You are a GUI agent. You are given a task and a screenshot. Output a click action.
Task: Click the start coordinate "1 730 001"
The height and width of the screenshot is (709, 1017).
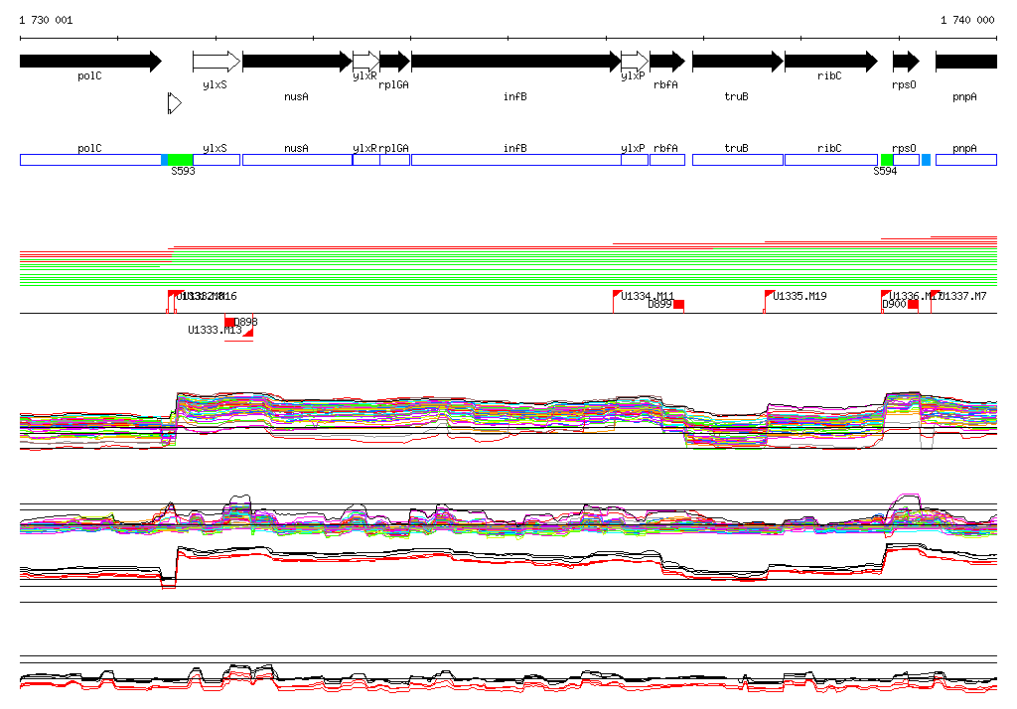(x=46, y=20)
